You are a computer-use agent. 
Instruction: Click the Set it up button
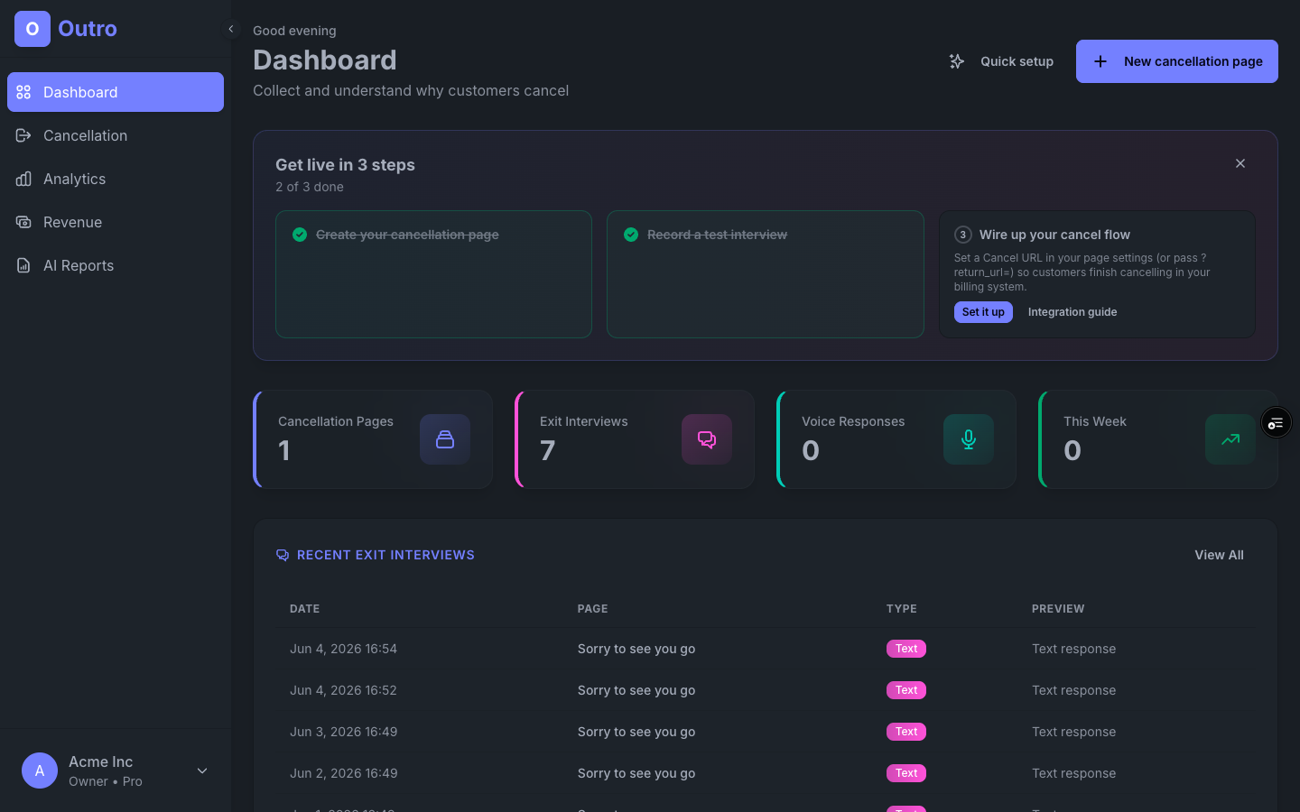click(x=983, y=312)
